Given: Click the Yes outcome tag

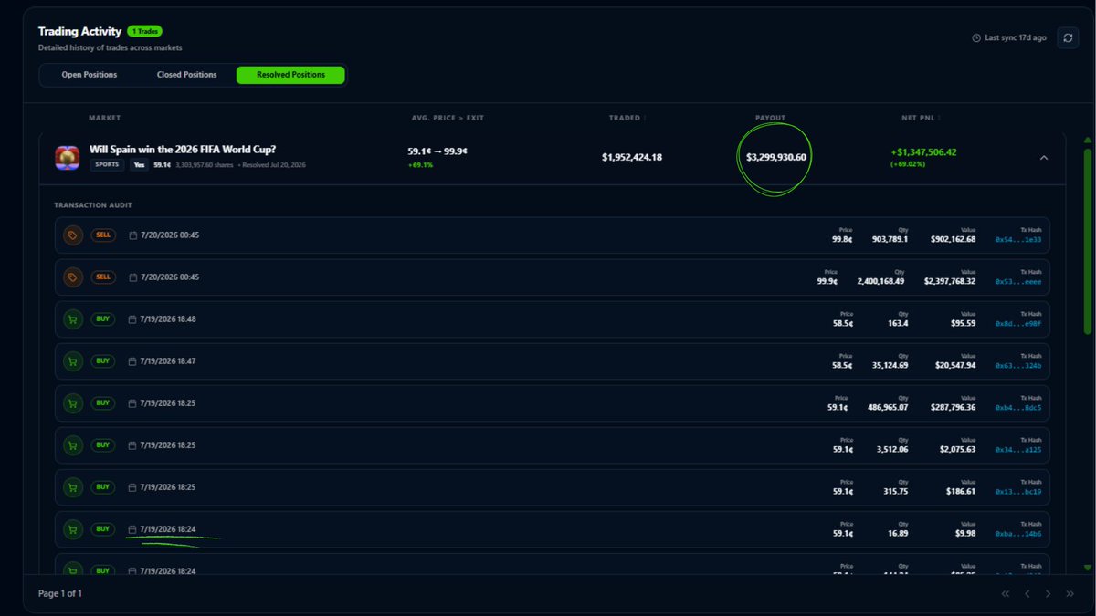Looking at the screenshot, I should pos(140,165).
